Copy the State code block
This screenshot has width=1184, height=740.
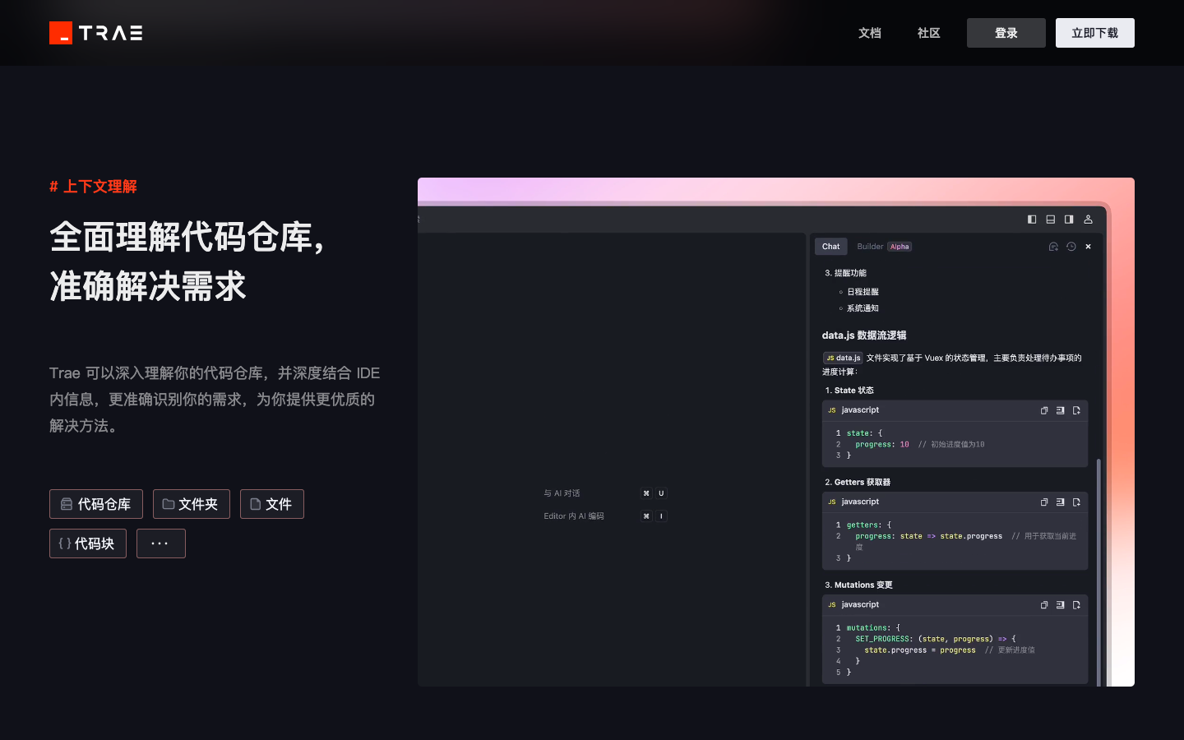[1044, 410]
